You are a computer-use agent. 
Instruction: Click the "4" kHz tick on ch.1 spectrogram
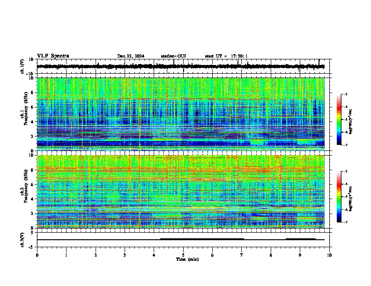(33, 122)
